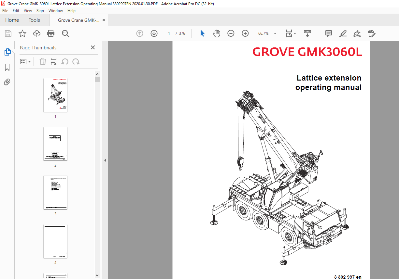Select the Highlight text pen tool
399x279 pixels.
pos(343,33)
